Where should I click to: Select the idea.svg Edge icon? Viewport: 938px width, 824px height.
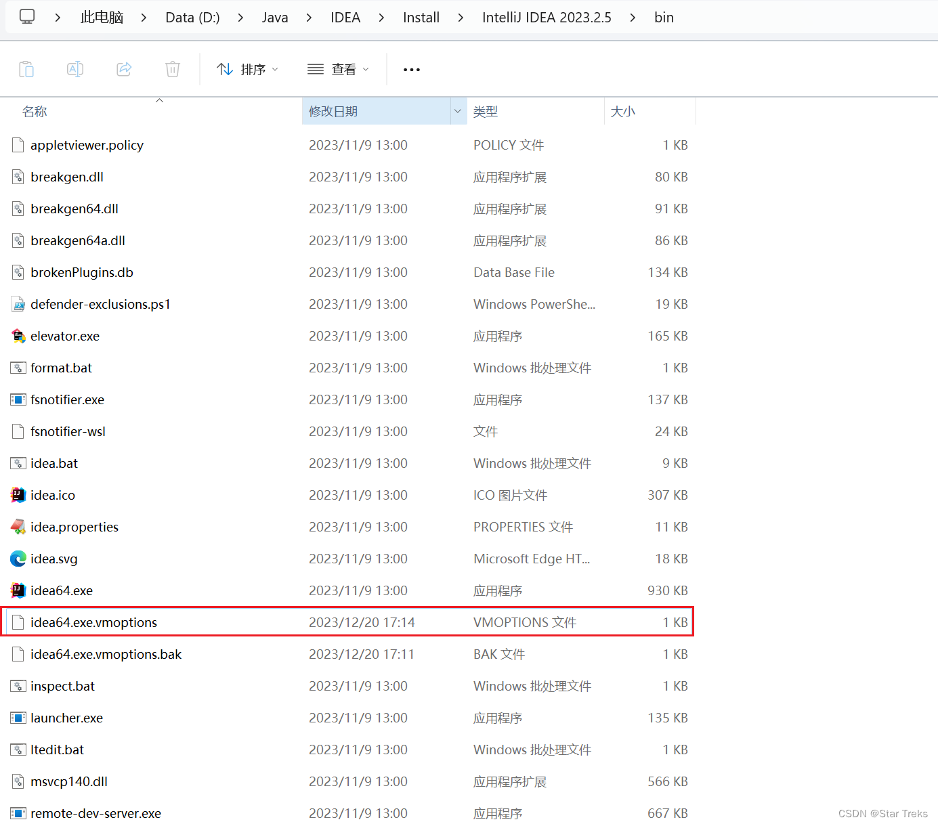[18, 559]
